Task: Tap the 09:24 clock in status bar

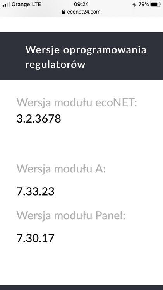Action: (x=81, y=4)
